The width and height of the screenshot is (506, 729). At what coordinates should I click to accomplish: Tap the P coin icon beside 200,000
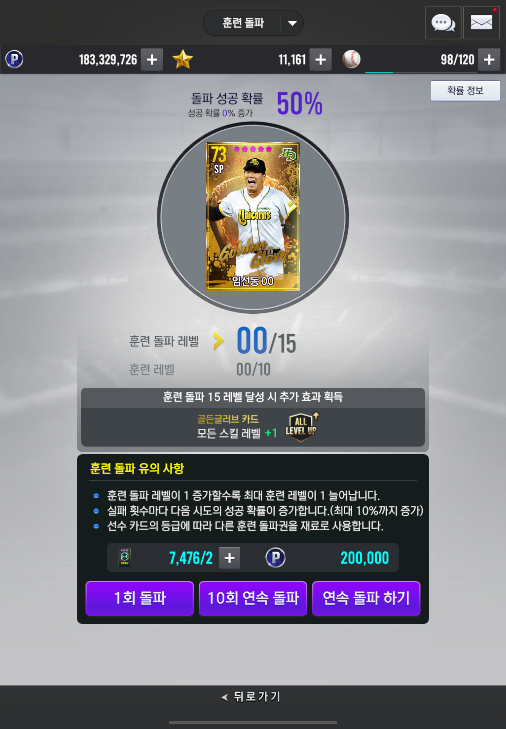click(275, 558)
